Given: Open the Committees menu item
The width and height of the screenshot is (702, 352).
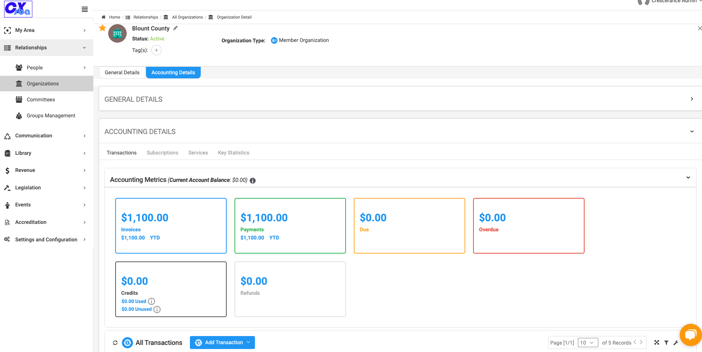Looking at the screenshot, I should click(47, 100).
